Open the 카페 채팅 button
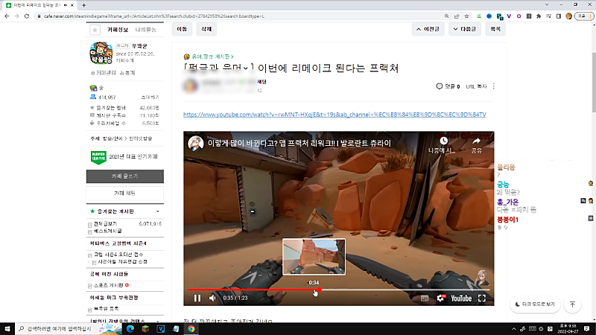Image resolution: width=596 pixels, height=335 pixels. 125,193
